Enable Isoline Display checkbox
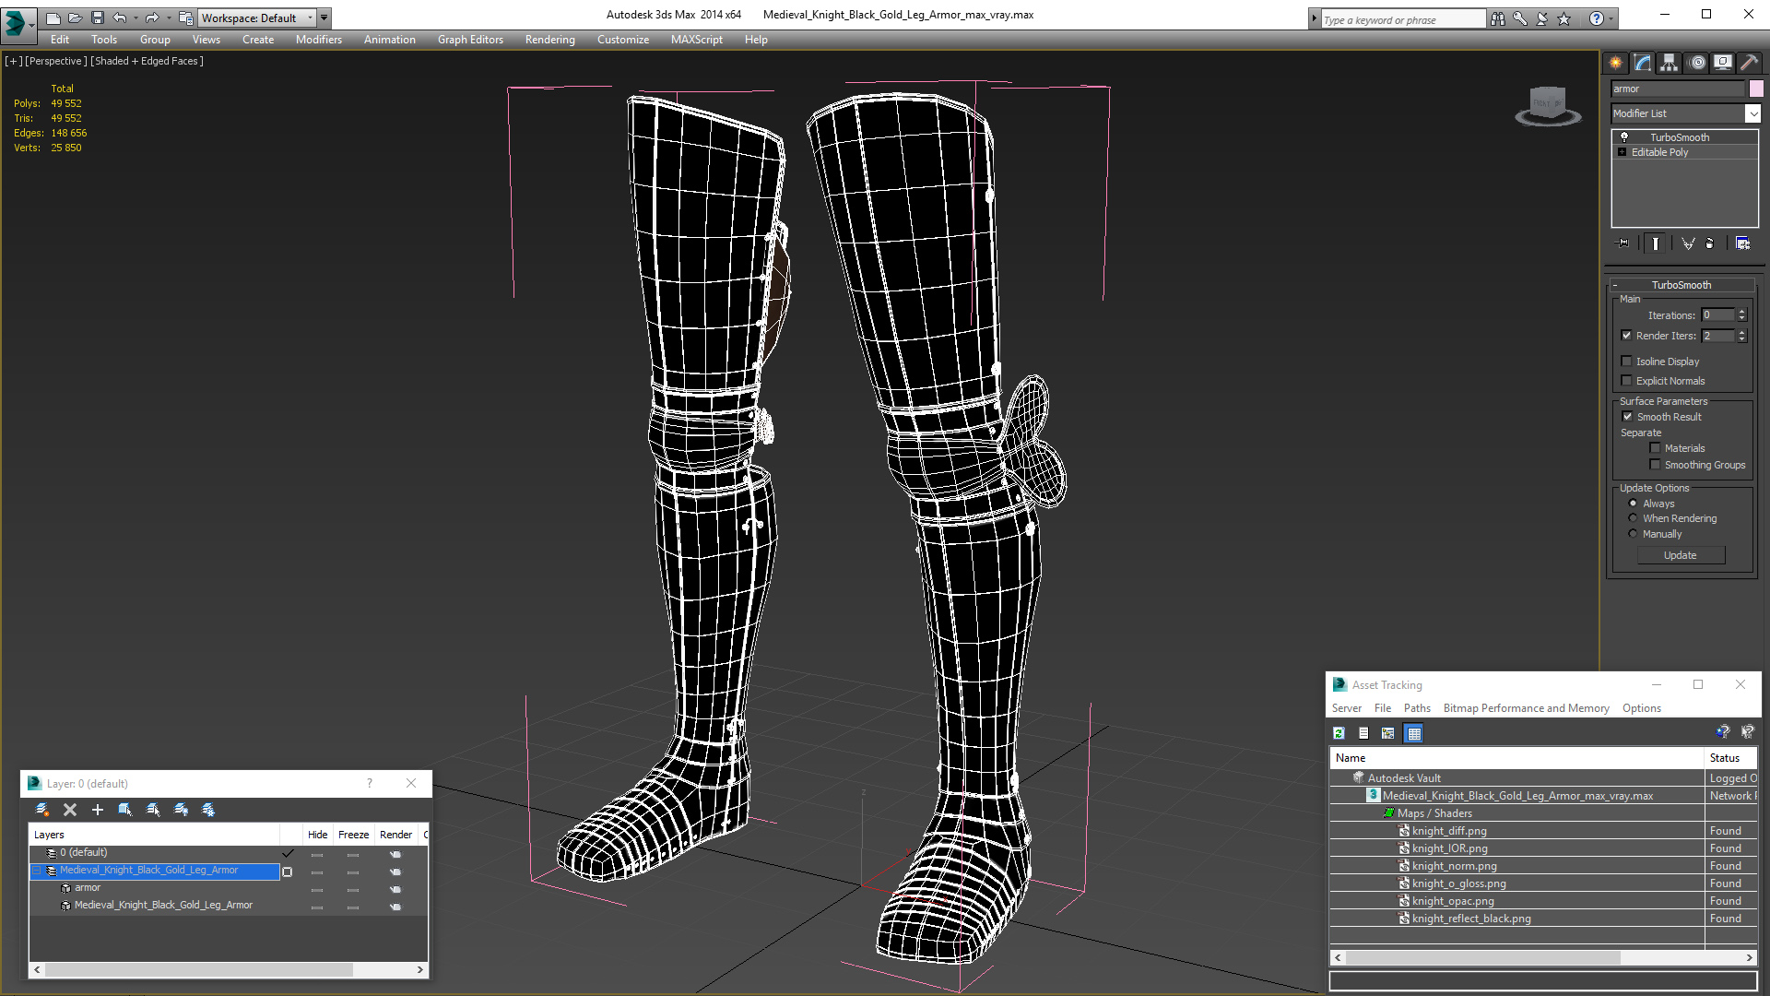Viewport: 1770px width, 996px height. tap(1627, 362)
